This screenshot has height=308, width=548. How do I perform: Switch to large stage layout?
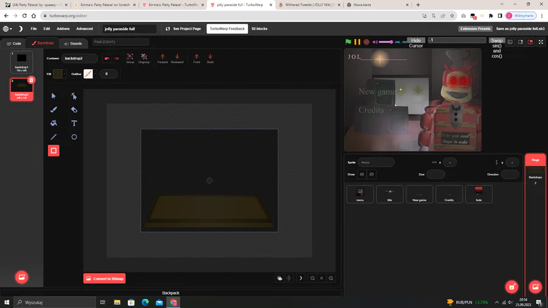click(530, 42)
